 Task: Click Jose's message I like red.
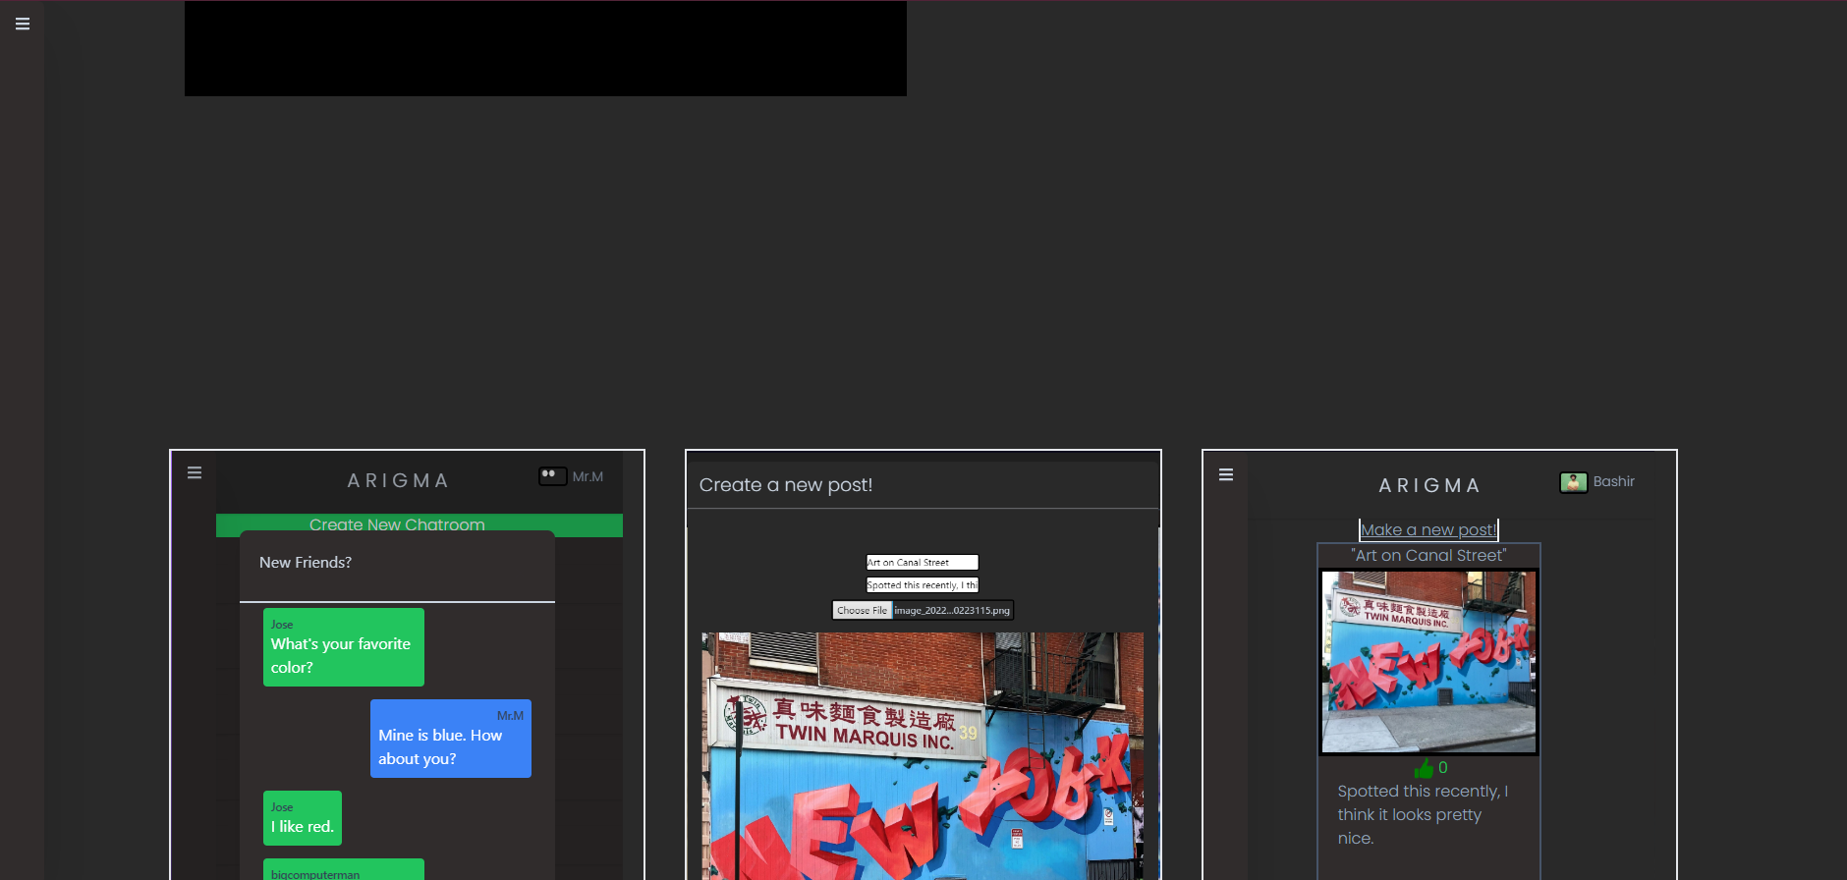(x=303, y=818)
